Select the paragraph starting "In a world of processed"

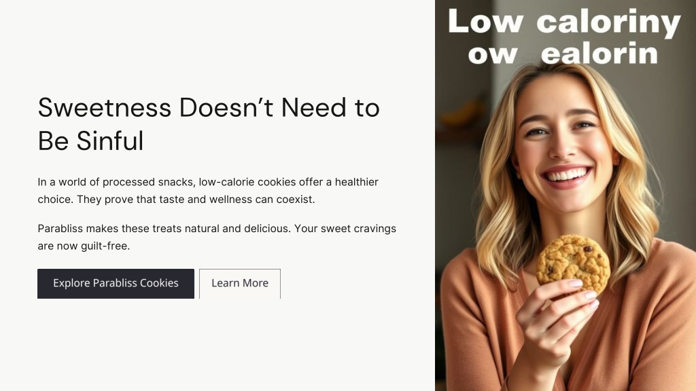[x=208, y=191]
